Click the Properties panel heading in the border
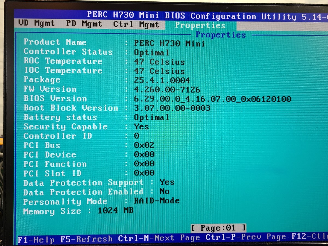This screenshot has height=246, width=328. [221, 35]
